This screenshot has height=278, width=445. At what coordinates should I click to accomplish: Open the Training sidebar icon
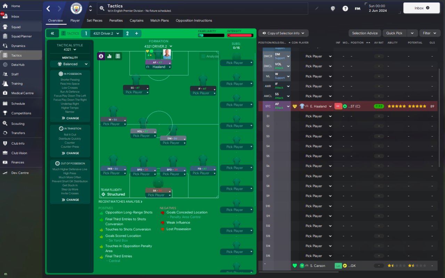(5, 83)
